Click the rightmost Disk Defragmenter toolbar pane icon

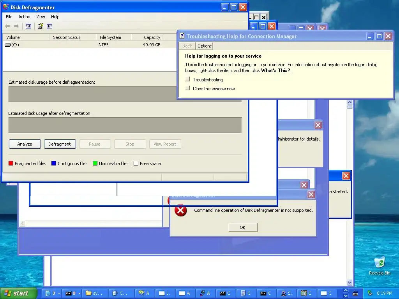point(49,26)
